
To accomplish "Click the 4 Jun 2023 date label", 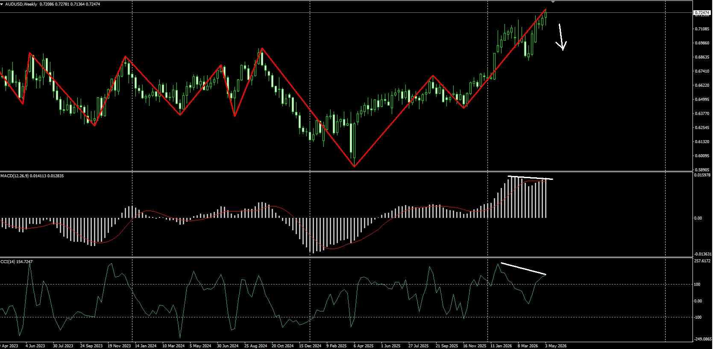I will (35, 346).
